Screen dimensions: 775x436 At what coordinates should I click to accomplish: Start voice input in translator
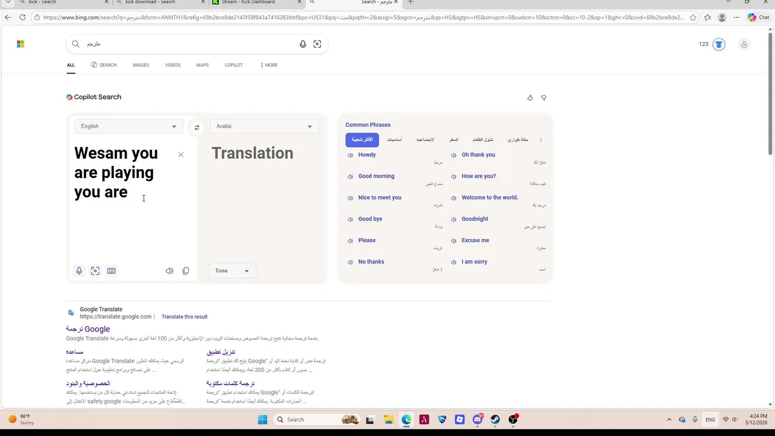pyautogui.click(x=79, y=271)
